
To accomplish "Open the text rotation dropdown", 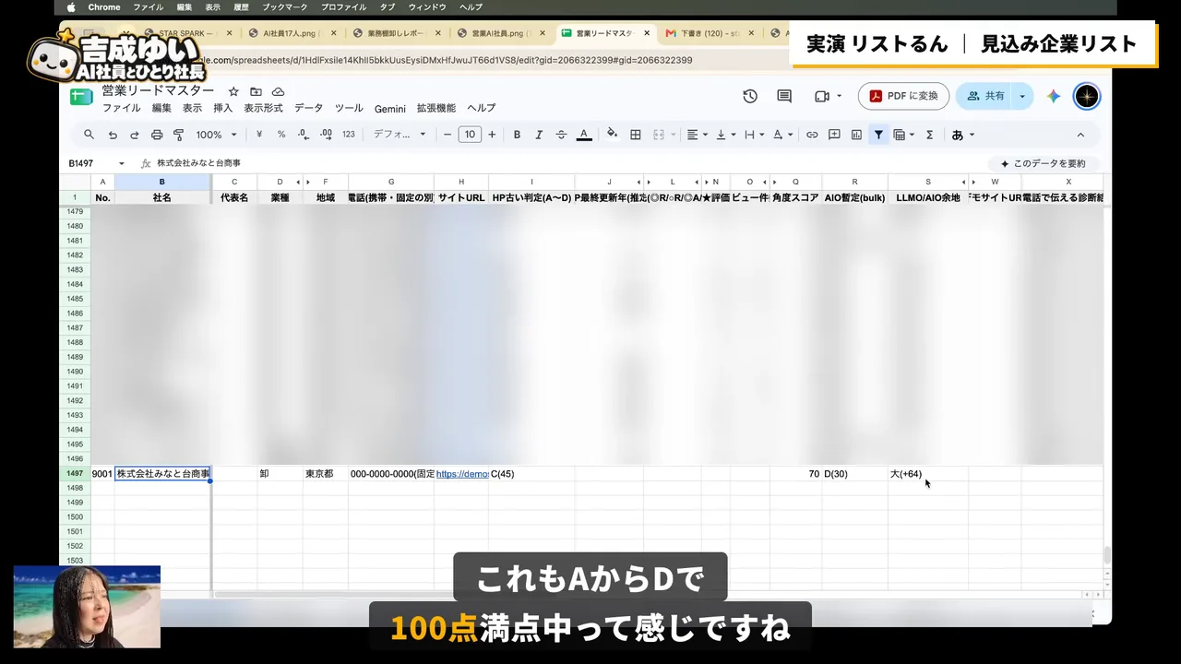I will click(x=782, y=135).
